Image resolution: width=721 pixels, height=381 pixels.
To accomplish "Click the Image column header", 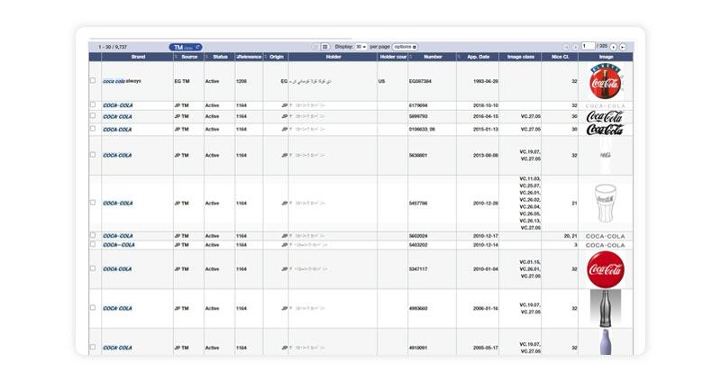I will coord(606,57).
